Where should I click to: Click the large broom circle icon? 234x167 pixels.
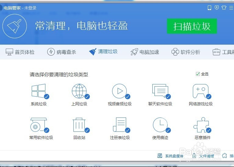click(15, 26)
